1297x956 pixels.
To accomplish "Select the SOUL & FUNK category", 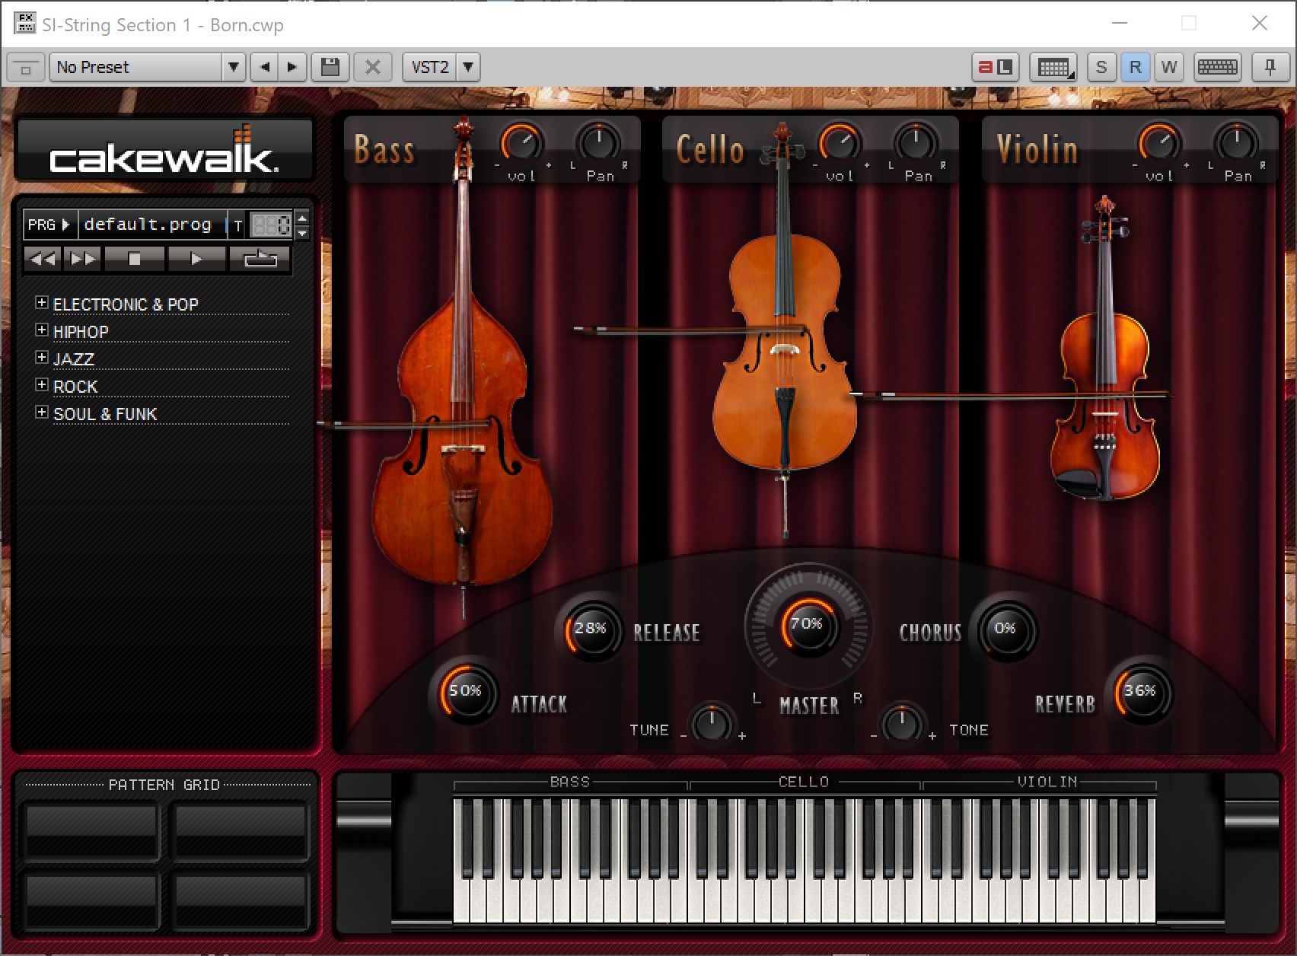I will pyautogui.click(x=105, y=414).
